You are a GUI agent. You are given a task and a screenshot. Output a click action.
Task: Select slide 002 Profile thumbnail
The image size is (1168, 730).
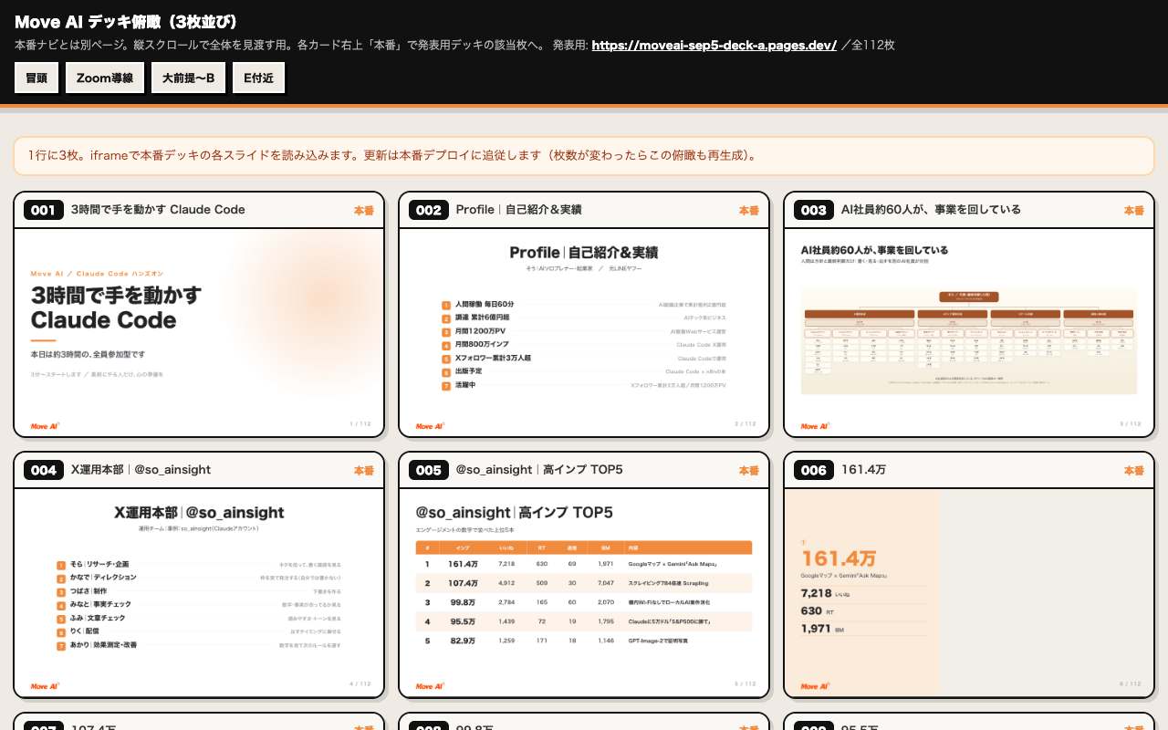(584, 332)
